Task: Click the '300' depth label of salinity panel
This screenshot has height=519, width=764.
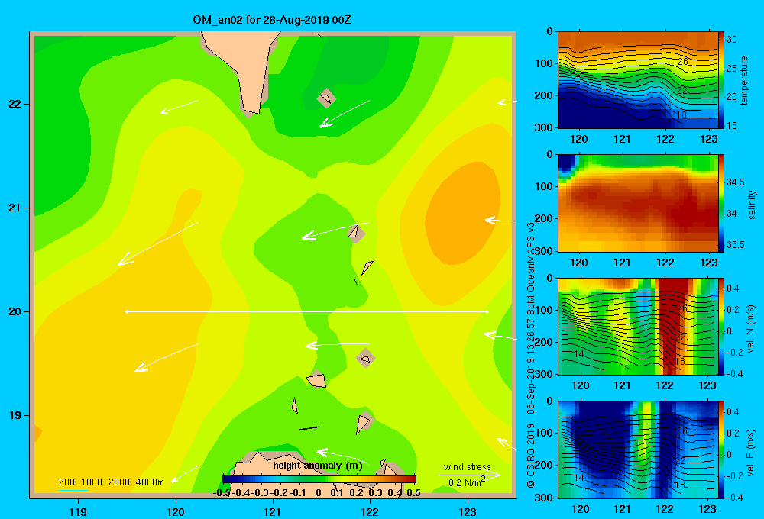Action: click(x=544, y=251)
